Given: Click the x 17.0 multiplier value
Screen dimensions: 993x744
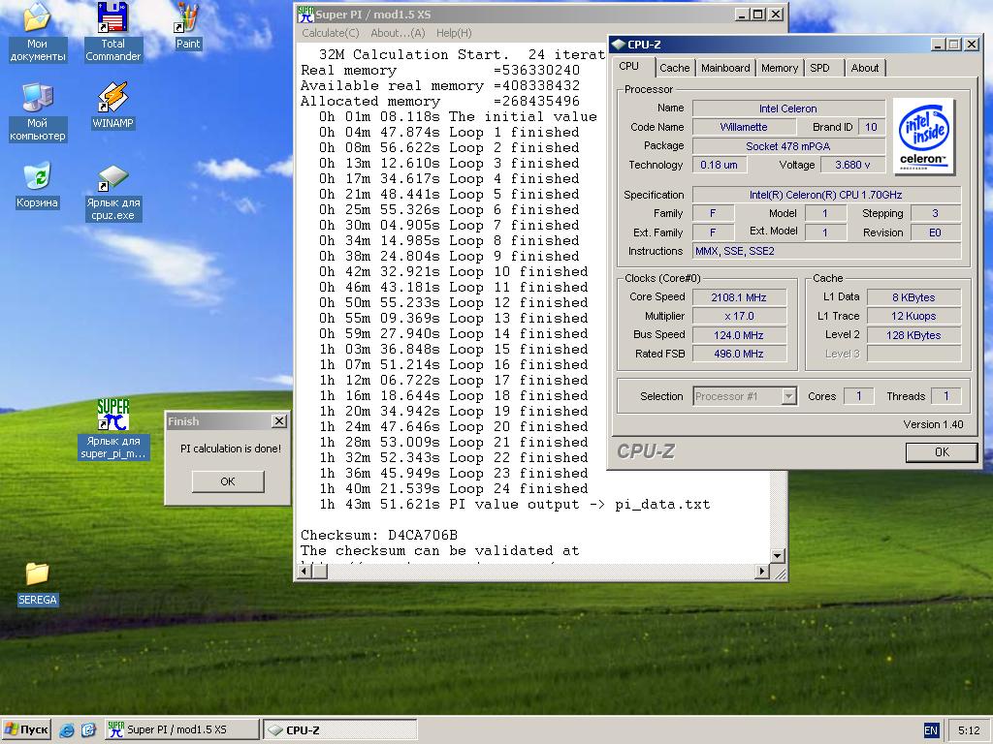Looking at the screenshot, I should (x=739, y=317).
